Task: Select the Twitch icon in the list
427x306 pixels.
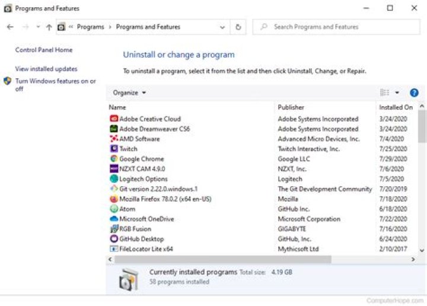Action: tap(114, 149)
